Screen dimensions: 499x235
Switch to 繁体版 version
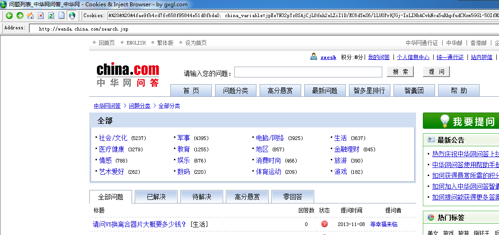[165, 43]
